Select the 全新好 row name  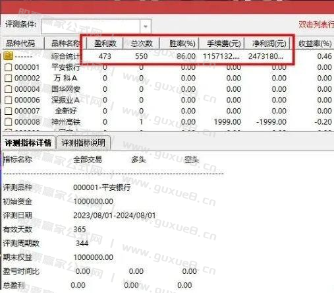(66, 111)
